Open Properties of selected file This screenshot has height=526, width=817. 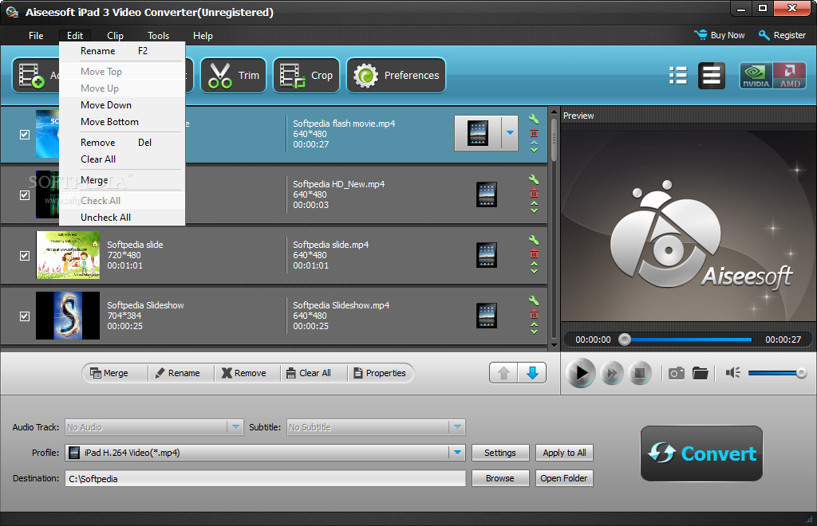[380, 373]
